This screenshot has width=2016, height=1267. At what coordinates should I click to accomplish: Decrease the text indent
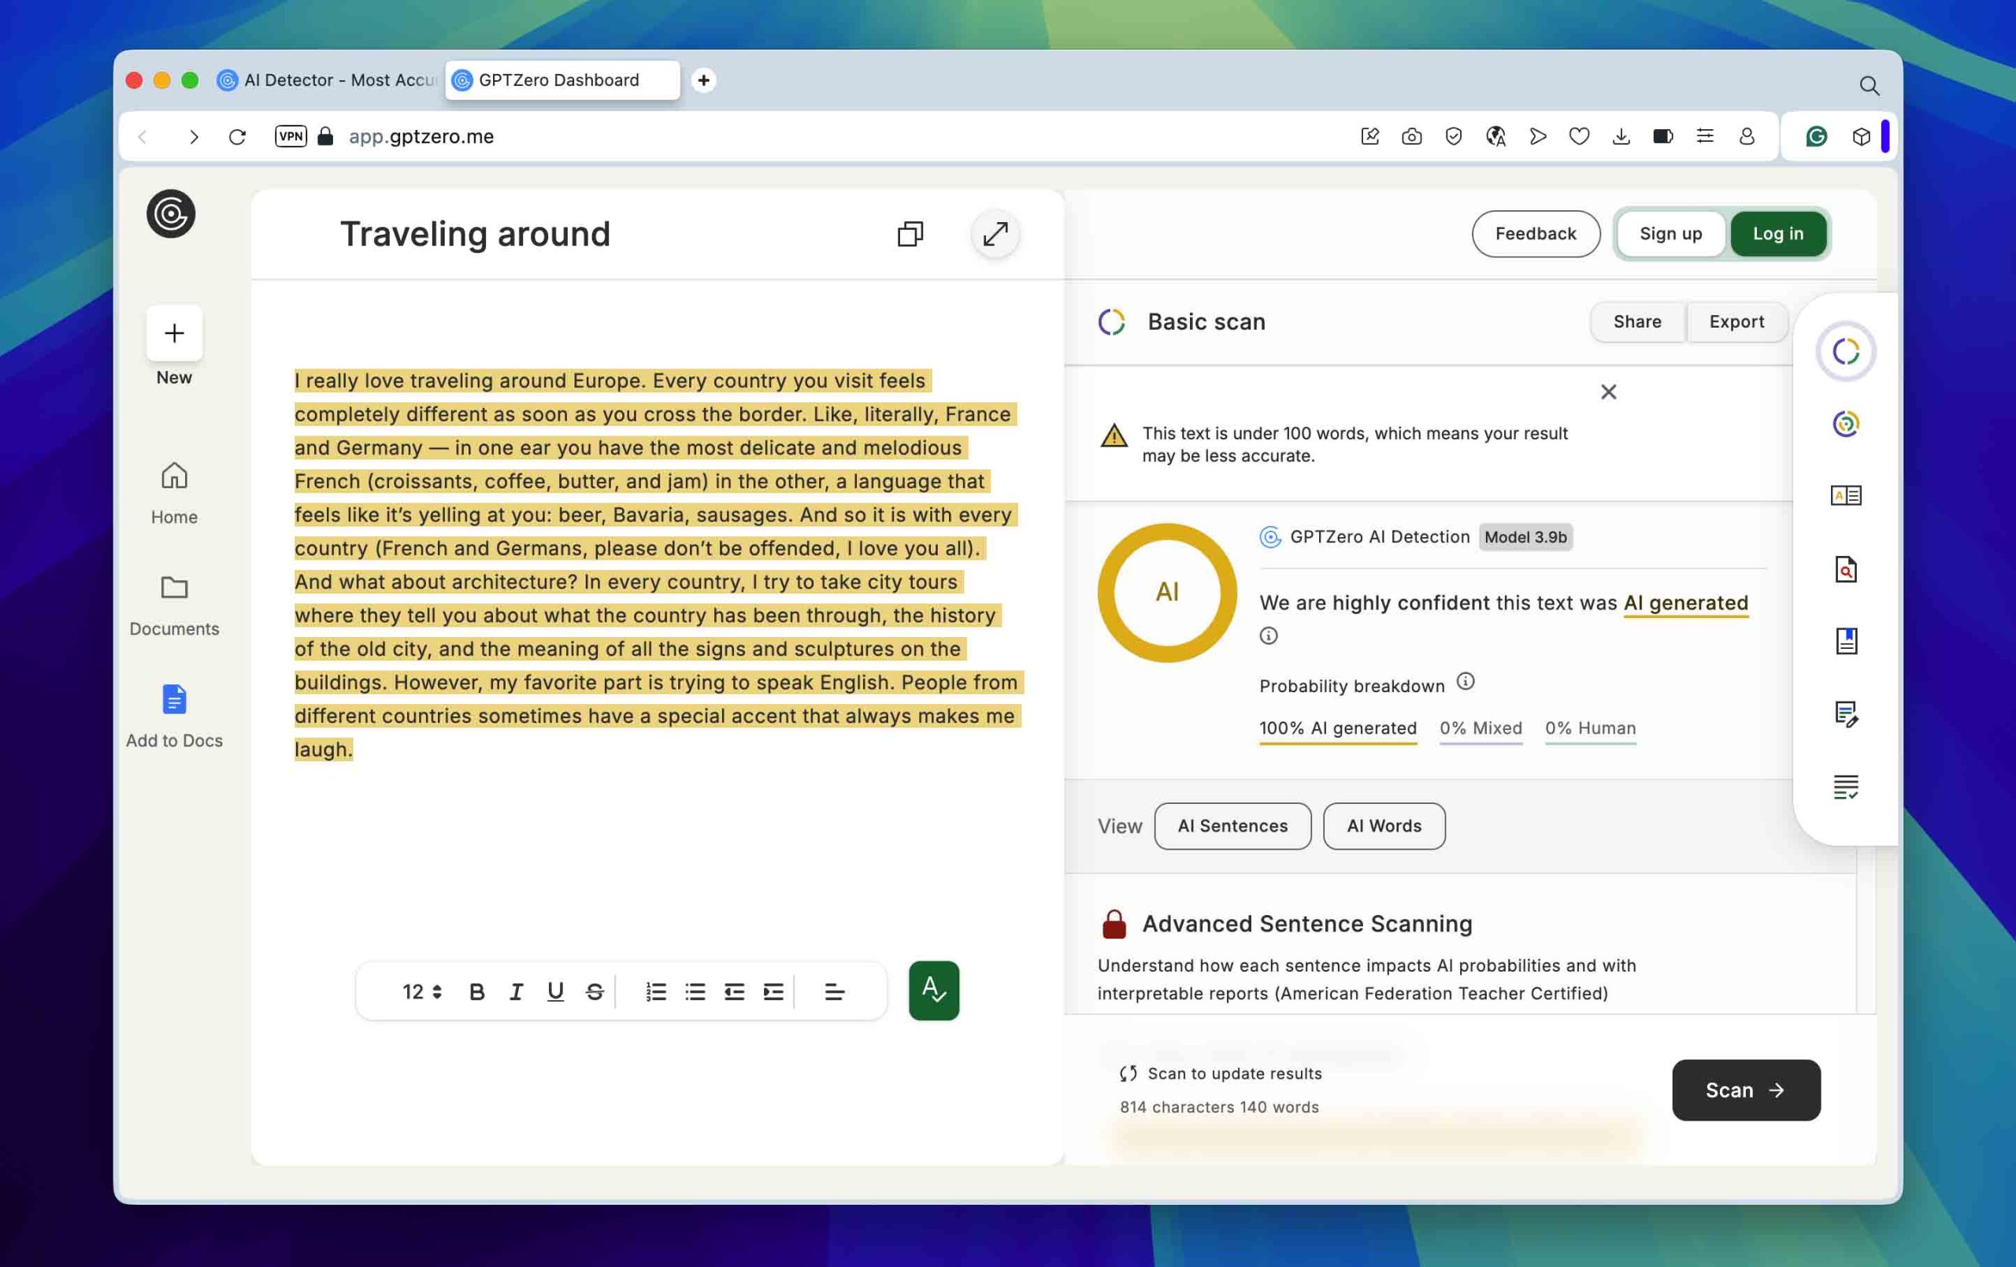click(734, 991)
